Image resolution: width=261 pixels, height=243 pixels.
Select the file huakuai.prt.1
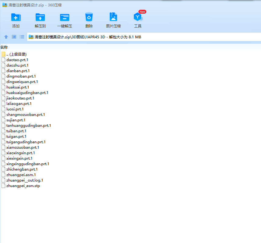point(18,87)
